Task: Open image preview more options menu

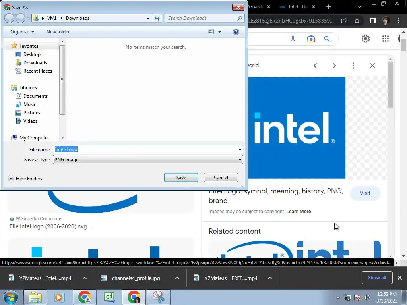Action: pyautogui.click(x=353, y=66)
